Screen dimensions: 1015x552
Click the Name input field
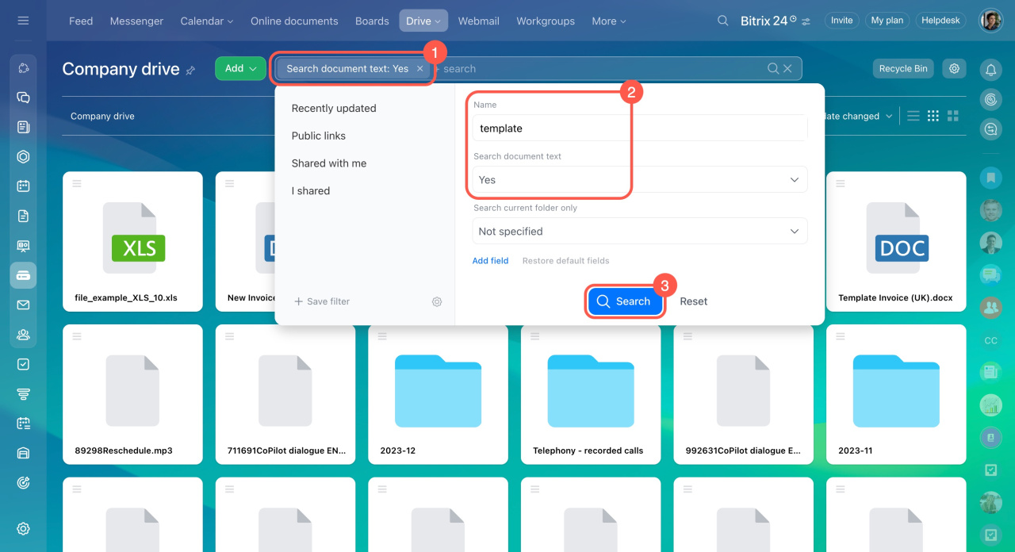639,128
